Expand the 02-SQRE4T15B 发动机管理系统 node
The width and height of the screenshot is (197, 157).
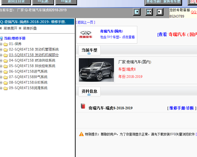pos(1,50)
